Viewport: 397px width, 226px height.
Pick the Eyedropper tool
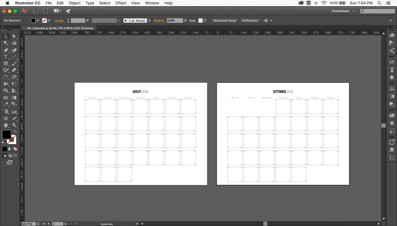pyautogui.click(x=6, y=104)
